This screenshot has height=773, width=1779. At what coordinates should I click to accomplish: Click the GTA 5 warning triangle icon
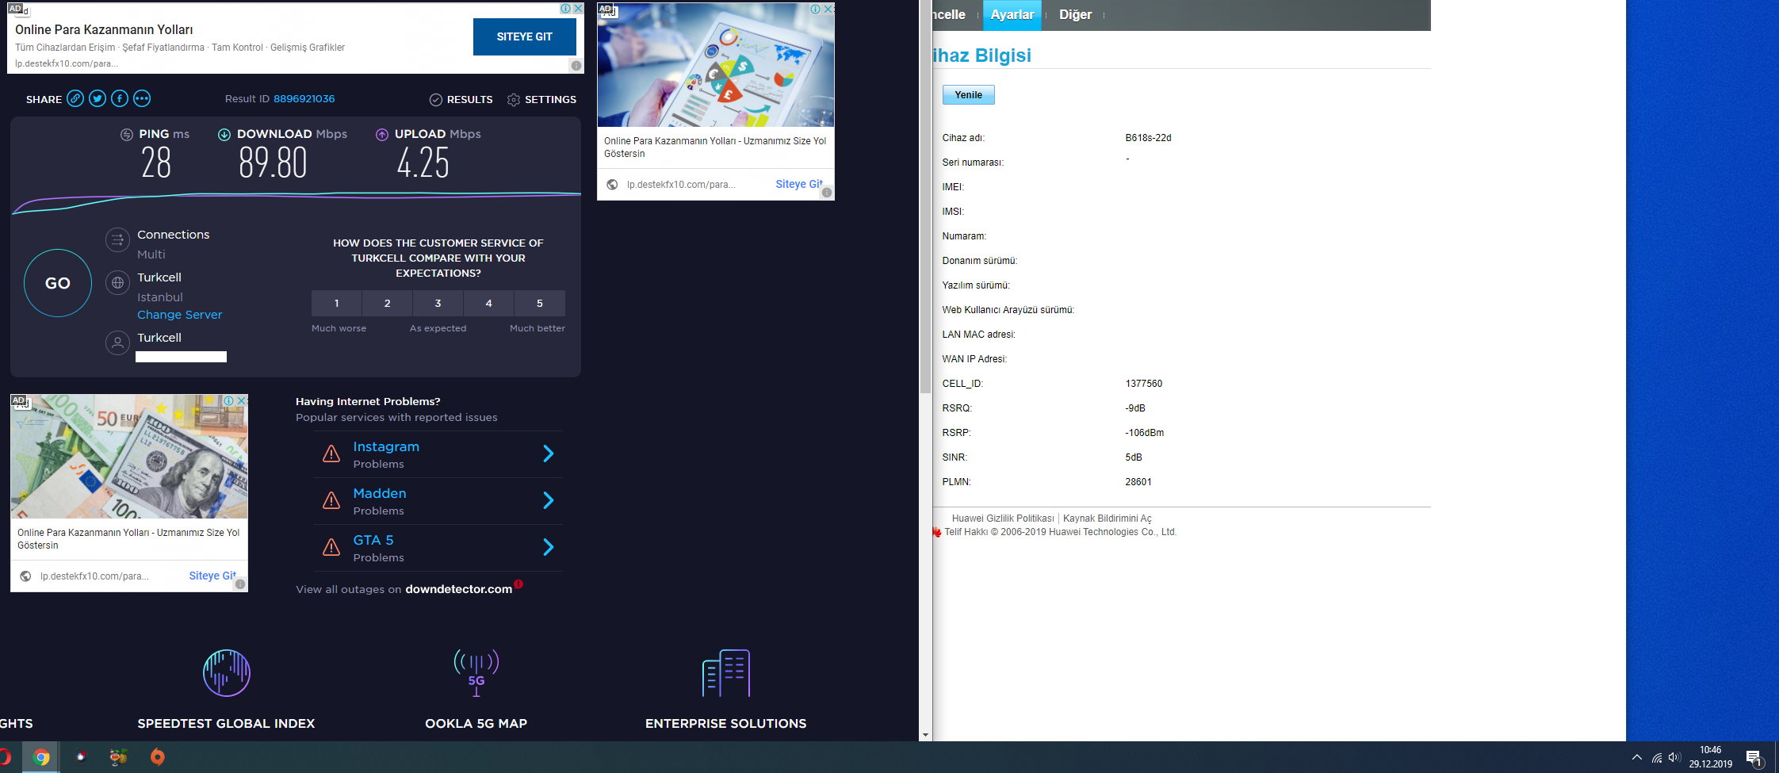coord(331,547)
